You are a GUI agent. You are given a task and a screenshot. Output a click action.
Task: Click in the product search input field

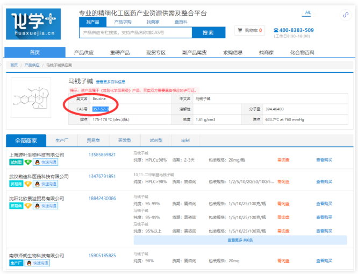134,33
